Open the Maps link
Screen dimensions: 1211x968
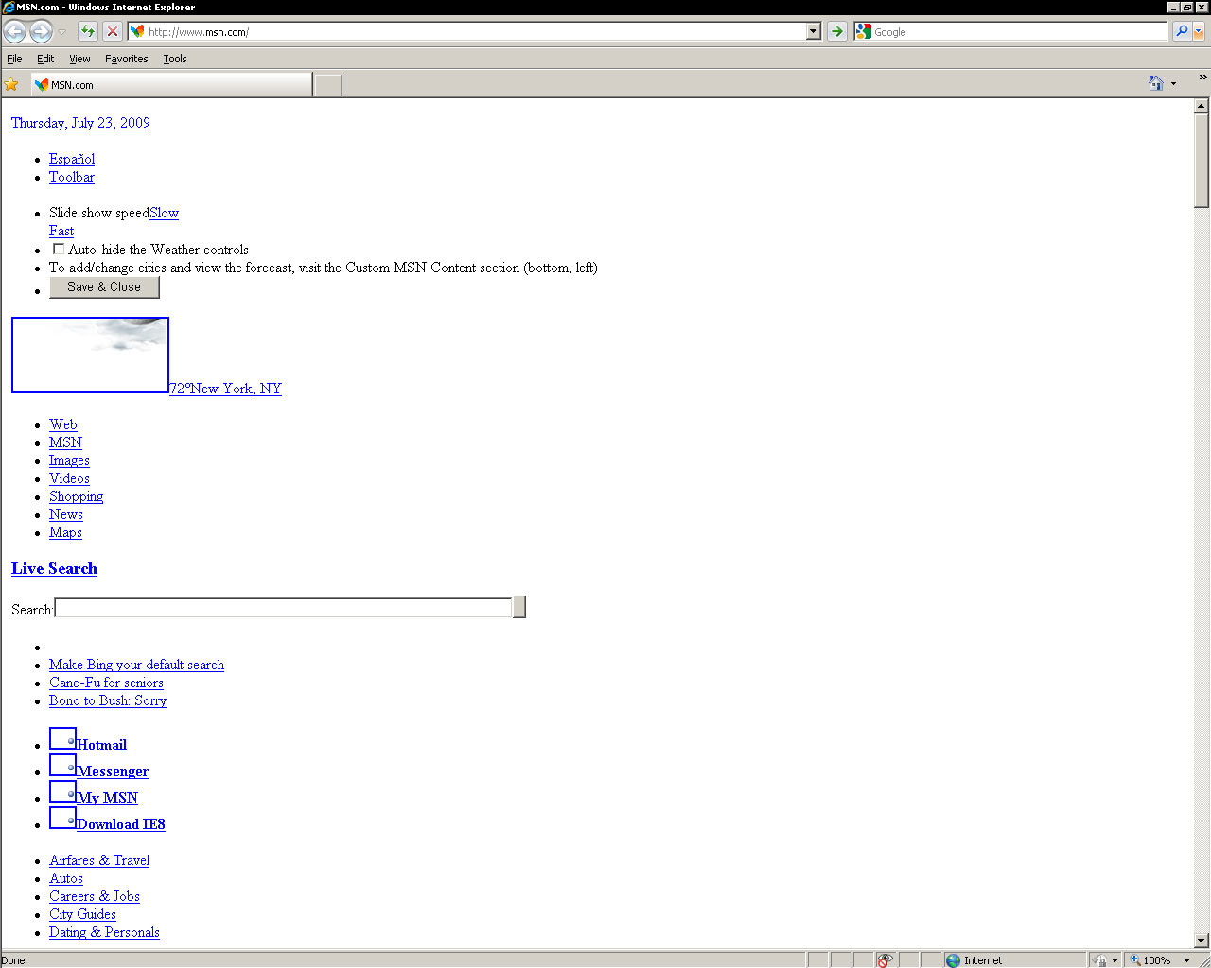pyautogui.click(x=65, y=532)
